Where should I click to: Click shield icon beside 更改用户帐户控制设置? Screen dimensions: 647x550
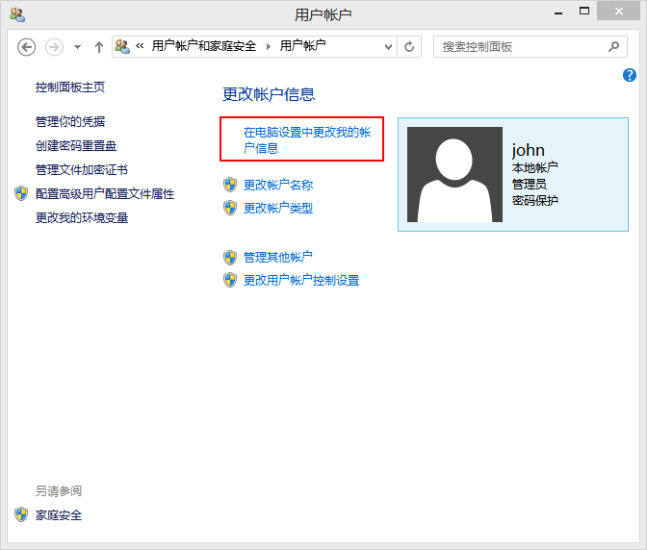(x=230, y=280)
